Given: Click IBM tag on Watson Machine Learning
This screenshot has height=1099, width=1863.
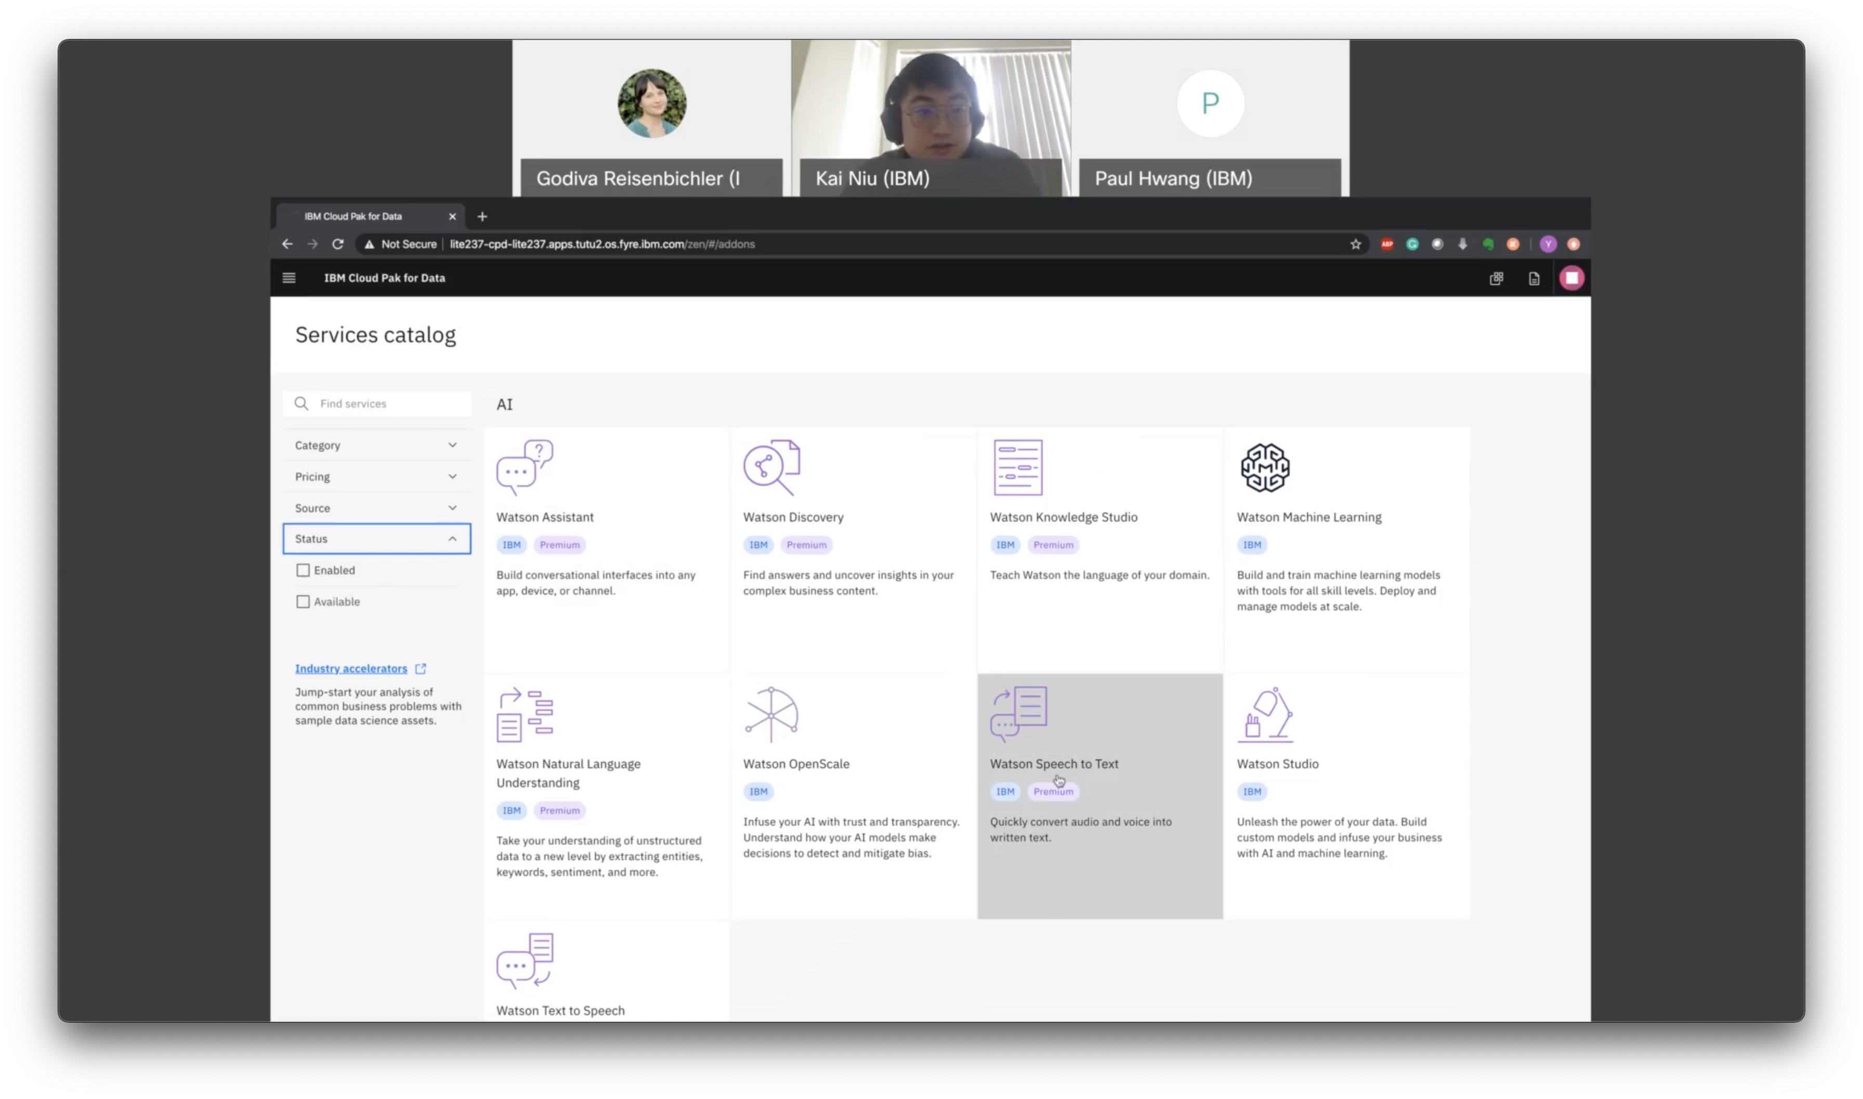Looking at the screenshot, I should pos(1252,545).
